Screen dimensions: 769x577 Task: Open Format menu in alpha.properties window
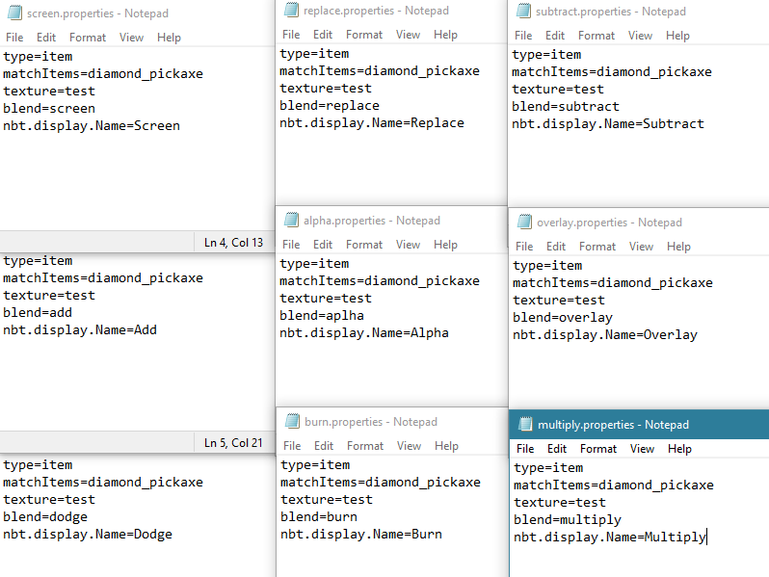point(364,244)
